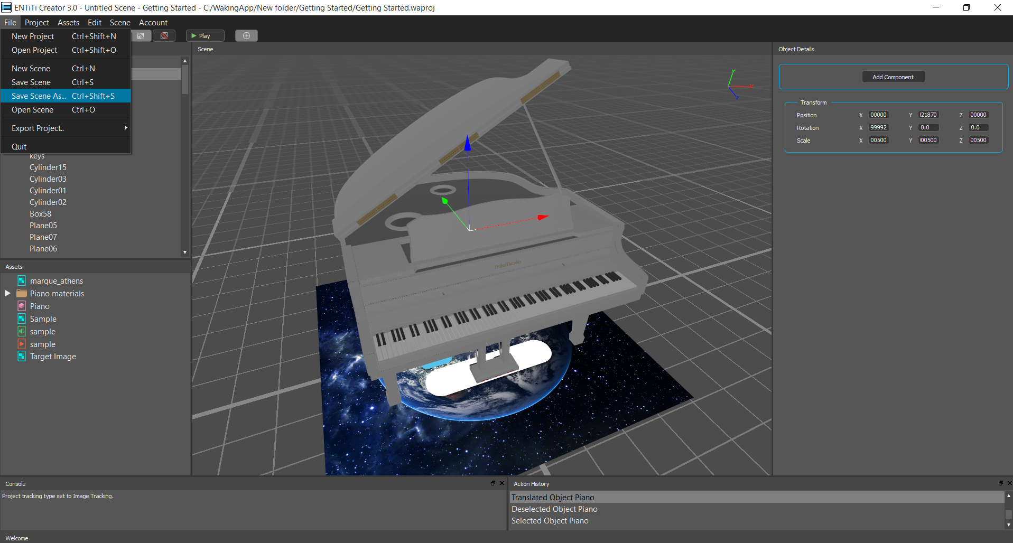Click the Position X input field

pyautogui.click(x=878, y=115)
